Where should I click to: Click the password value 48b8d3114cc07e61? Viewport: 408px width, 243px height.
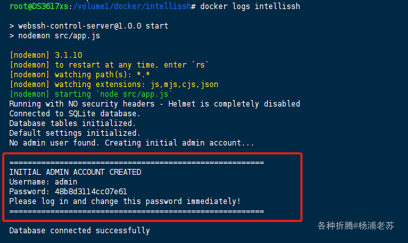pos(91,192)
